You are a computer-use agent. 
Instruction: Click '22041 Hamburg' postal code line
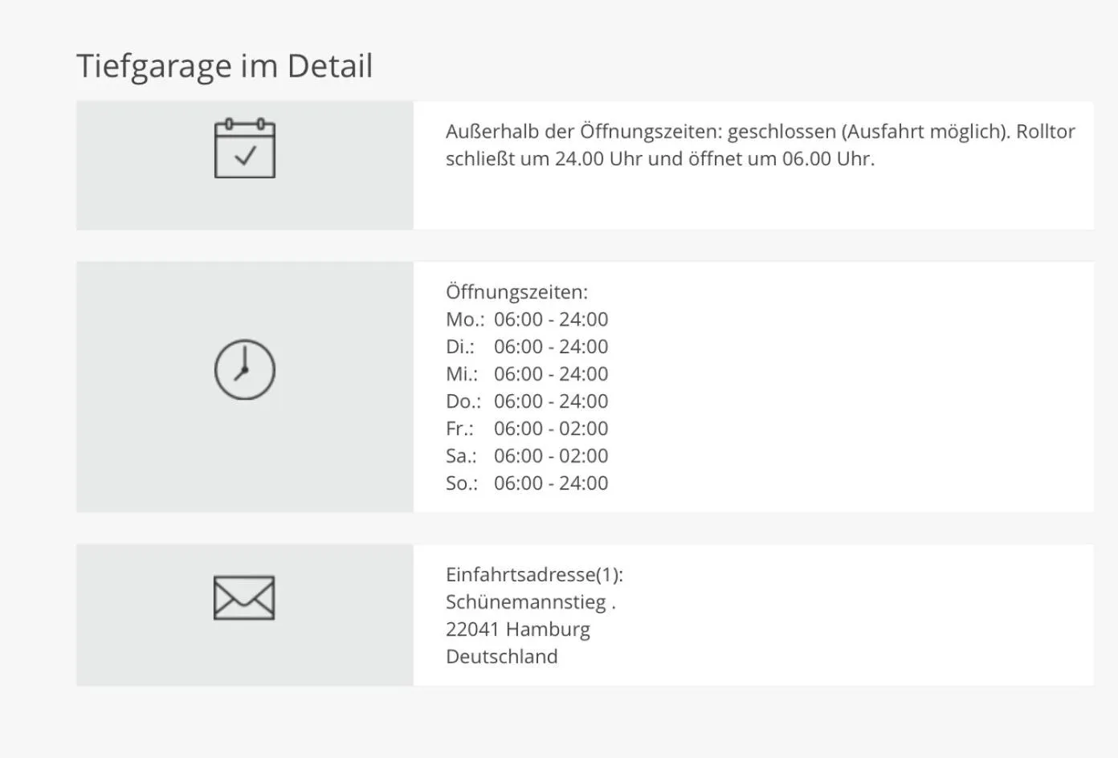(x=518, y=630)
